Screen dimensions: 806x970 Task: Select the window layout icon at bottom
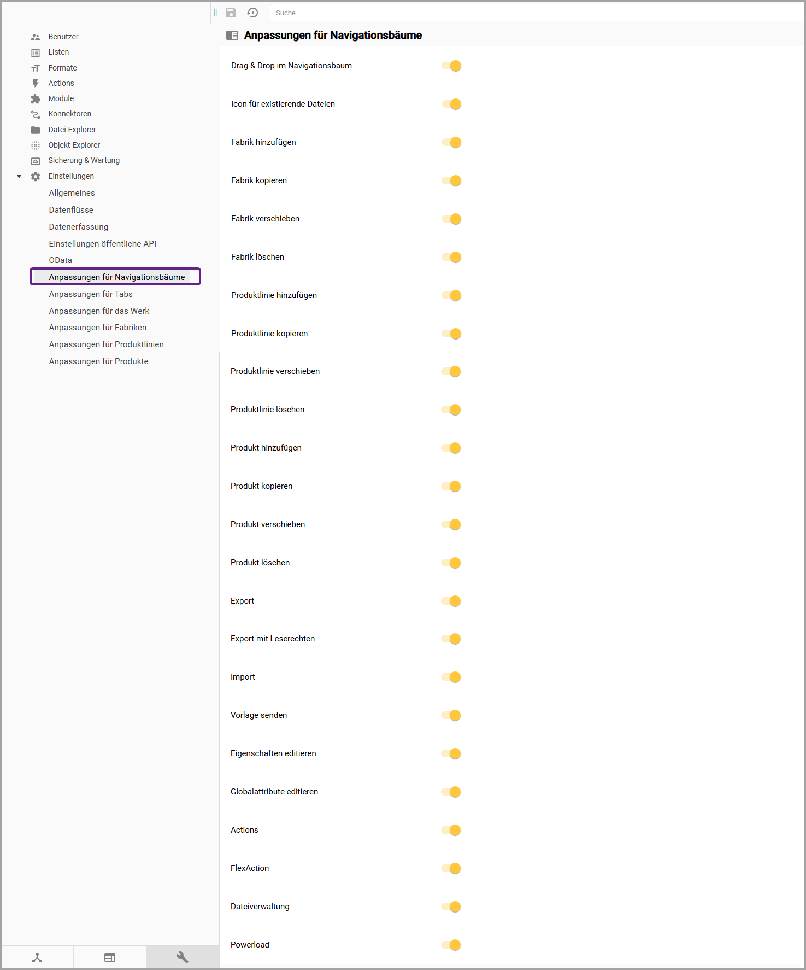click(x=110, y=957)
